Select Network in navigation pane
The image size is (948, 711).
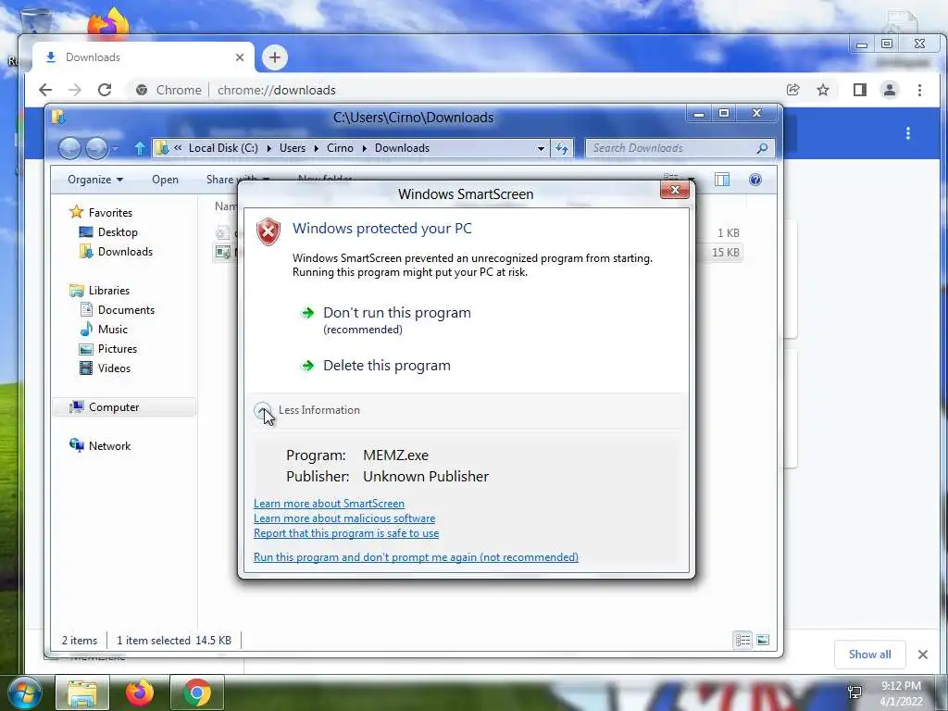click(x=109, y=445)
